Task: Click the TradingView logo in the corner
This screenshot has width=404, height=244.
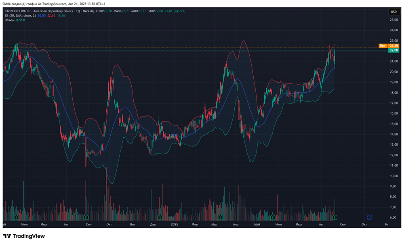Action: (22, 236)
